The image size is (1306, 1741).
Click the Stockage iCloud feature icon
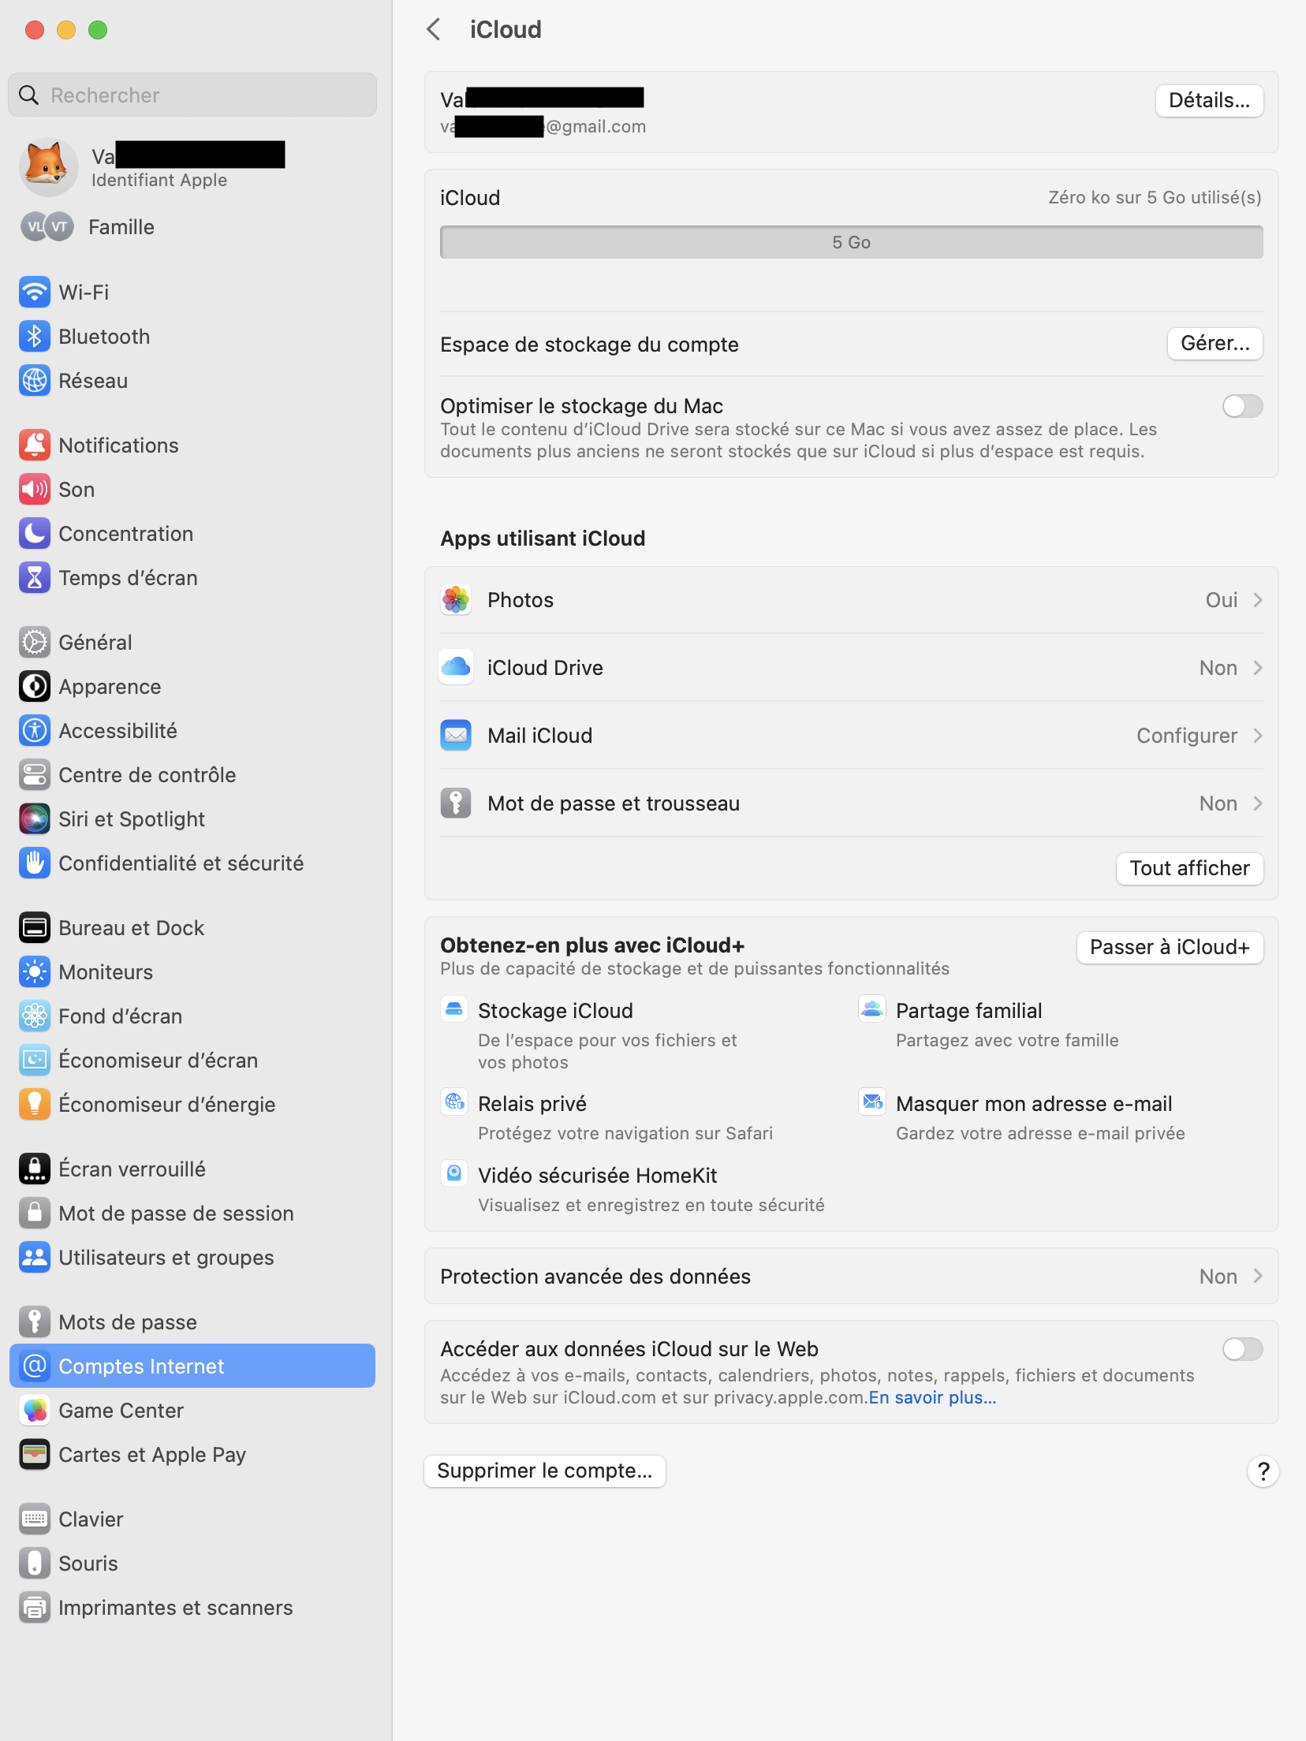[454, 1009]
